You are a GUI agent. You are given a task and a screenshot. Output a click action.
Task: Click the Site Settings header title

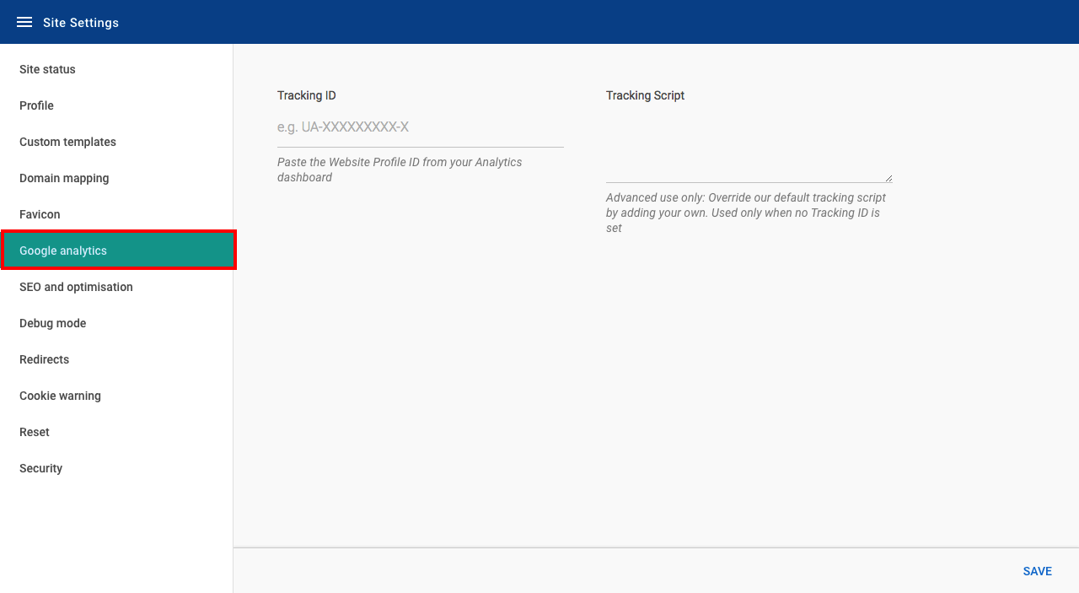pyautogui.click(x=81, y=23)
